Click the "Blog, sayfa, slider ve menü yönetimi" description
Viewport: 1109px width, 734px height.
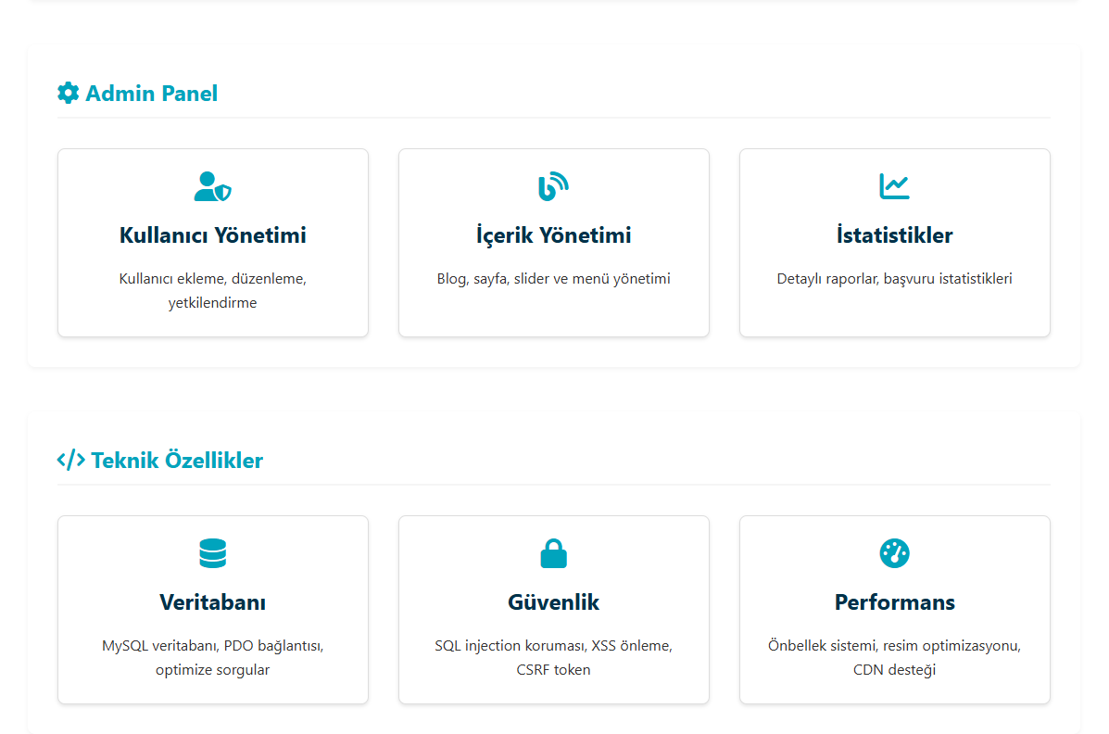pyautogui.click(x=553, y=278)
